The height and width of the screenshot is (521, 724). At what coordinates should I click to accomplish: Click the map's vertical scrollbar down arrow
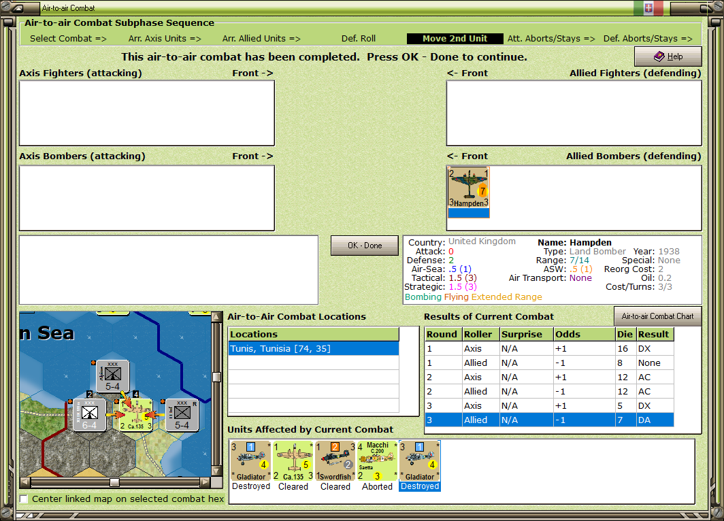216,471
